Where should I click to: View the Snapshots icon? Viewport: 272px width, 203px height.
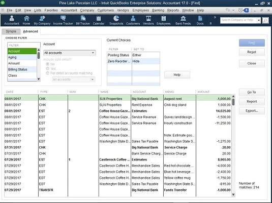pos(116,20)
